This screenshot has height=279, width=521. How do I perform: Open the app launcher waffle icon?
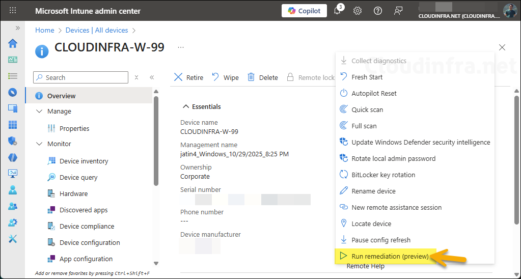(x=13, y=11)
